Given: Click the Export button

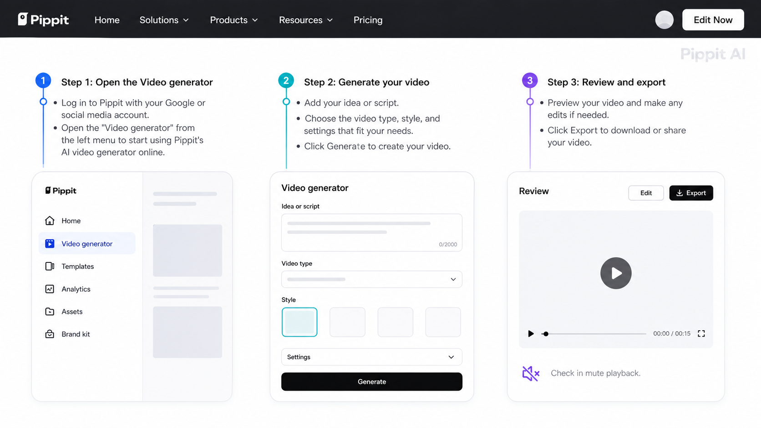Looking at the screenshot, I should [691, 193].
